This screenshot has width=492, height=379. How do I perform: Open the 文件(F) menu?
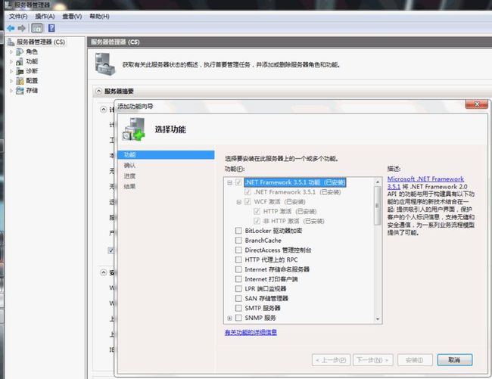18,17
